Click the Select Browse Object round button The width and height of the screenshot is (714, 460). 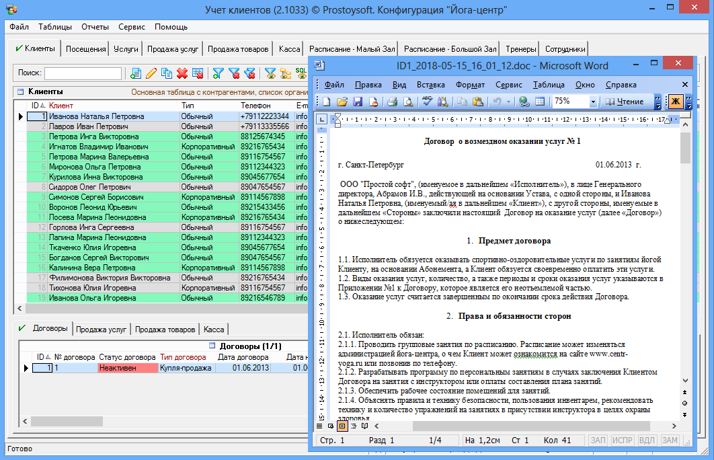(x=685, y=404)
